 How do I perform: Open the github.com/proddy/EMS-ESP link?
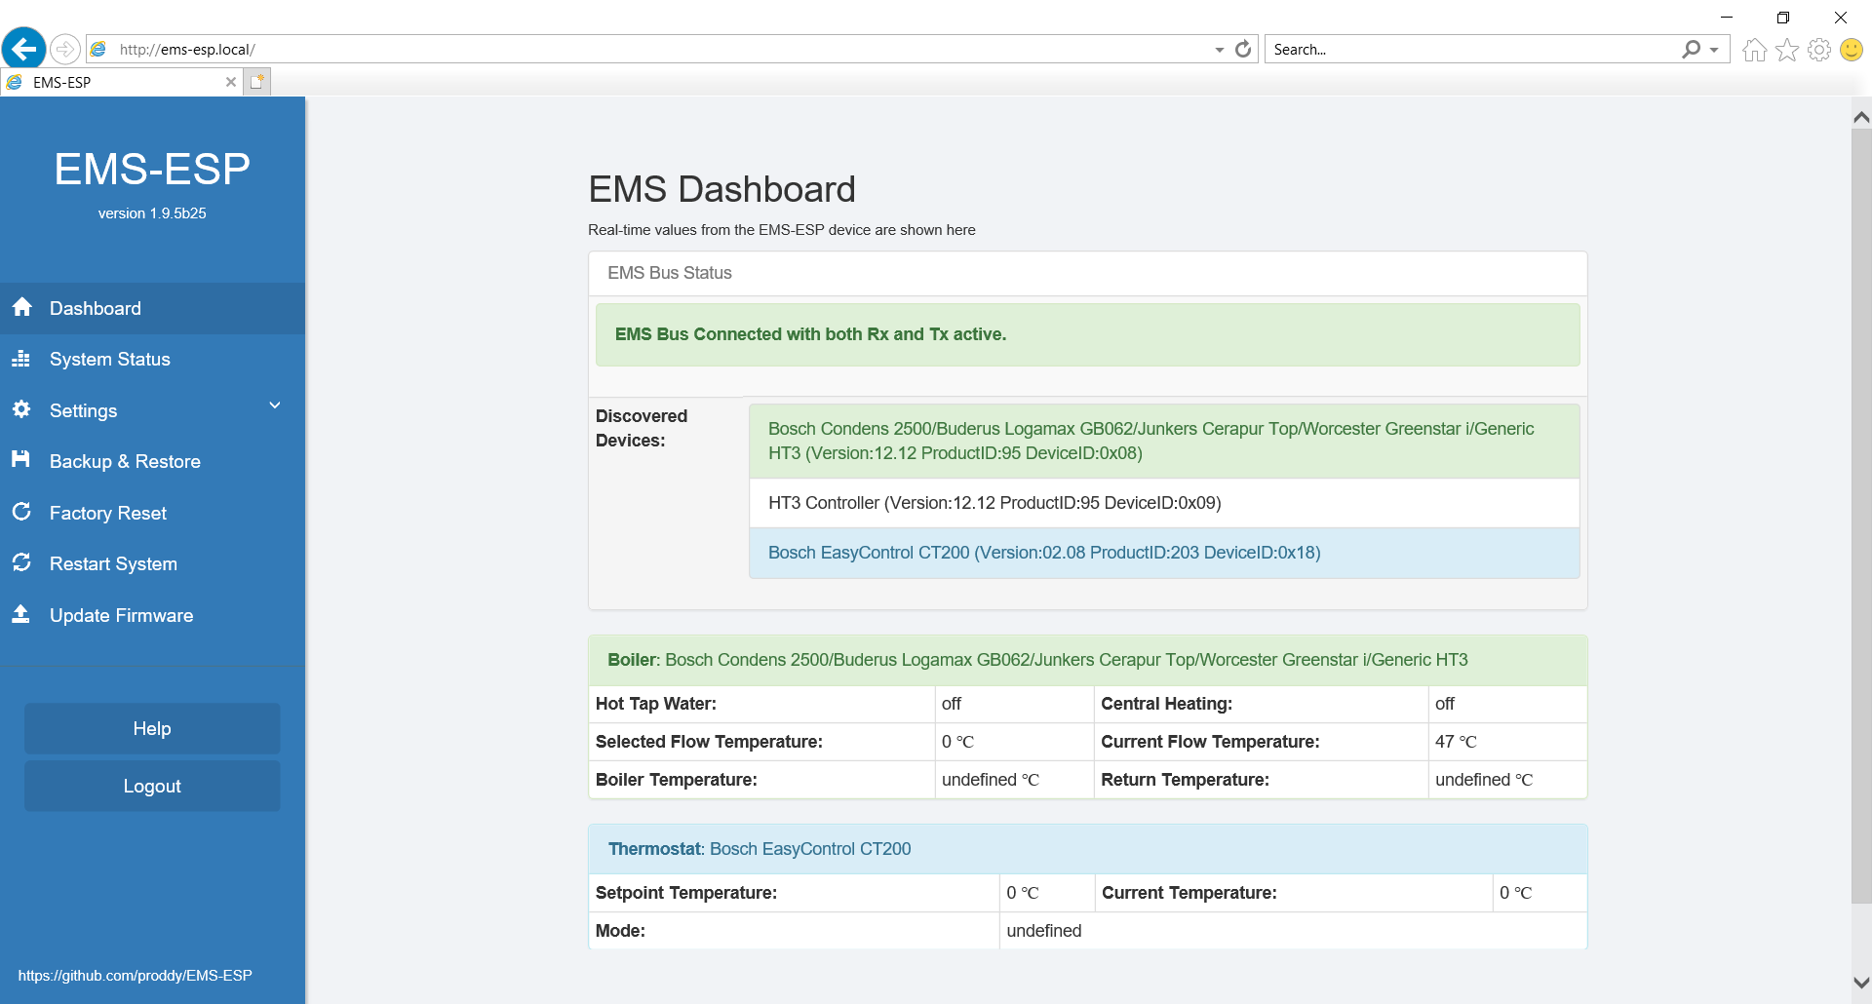(135, 975)
